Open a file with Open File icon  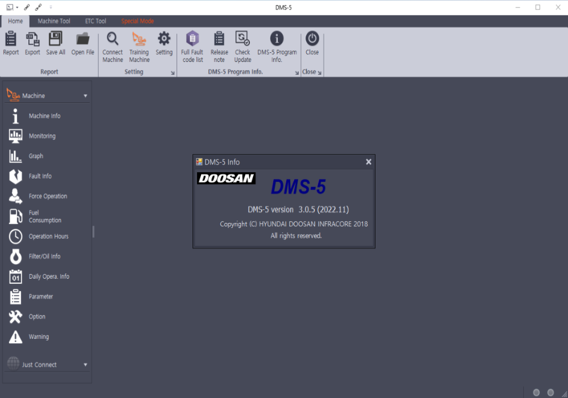click(x=82, y=44)
